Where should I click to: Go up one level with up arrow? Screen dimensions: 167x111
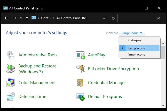tap(27, 18)
